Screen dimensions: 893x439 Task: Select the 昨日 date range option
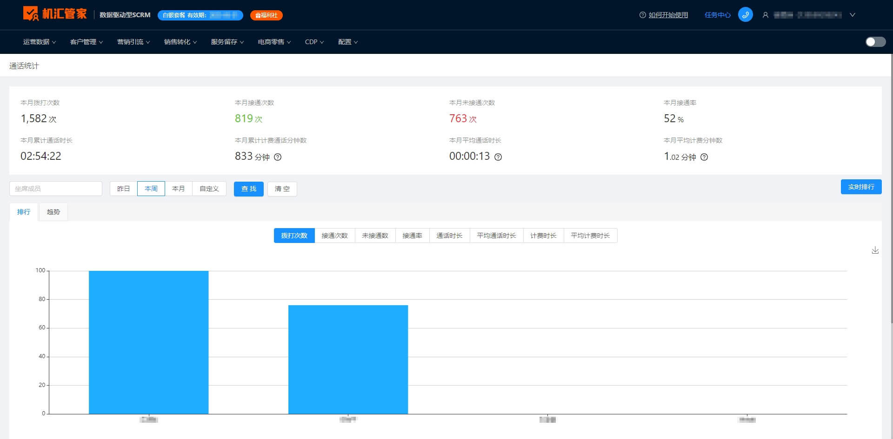click(123, 189)
